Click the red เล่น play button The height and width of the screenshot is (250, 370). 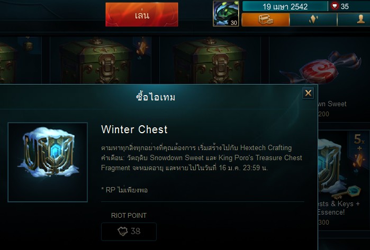coord(141,15)
